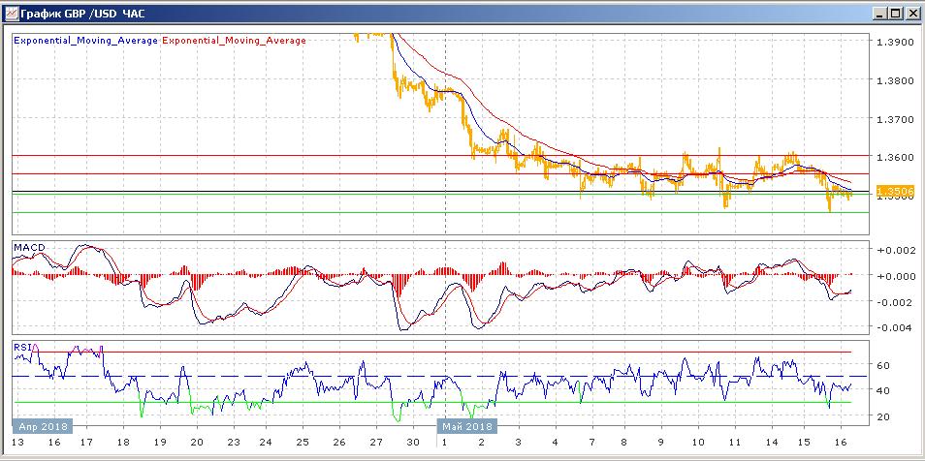Click the 1.3900 price axis label
This screenshot has height=461, width=925.
click(x=892, y=43)
